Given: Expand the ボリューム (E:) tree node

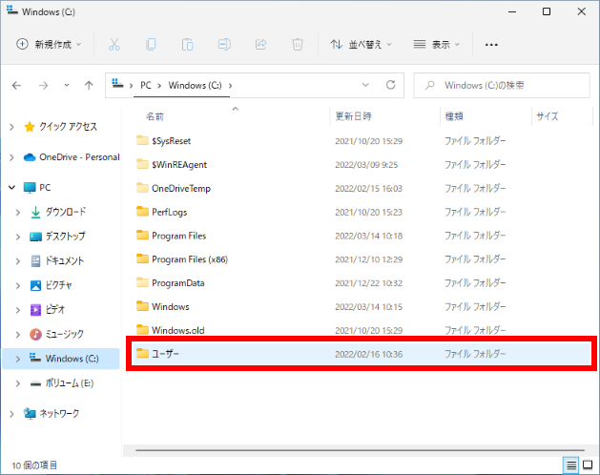Looking at the screenshot, I should [x=17, y=383].
